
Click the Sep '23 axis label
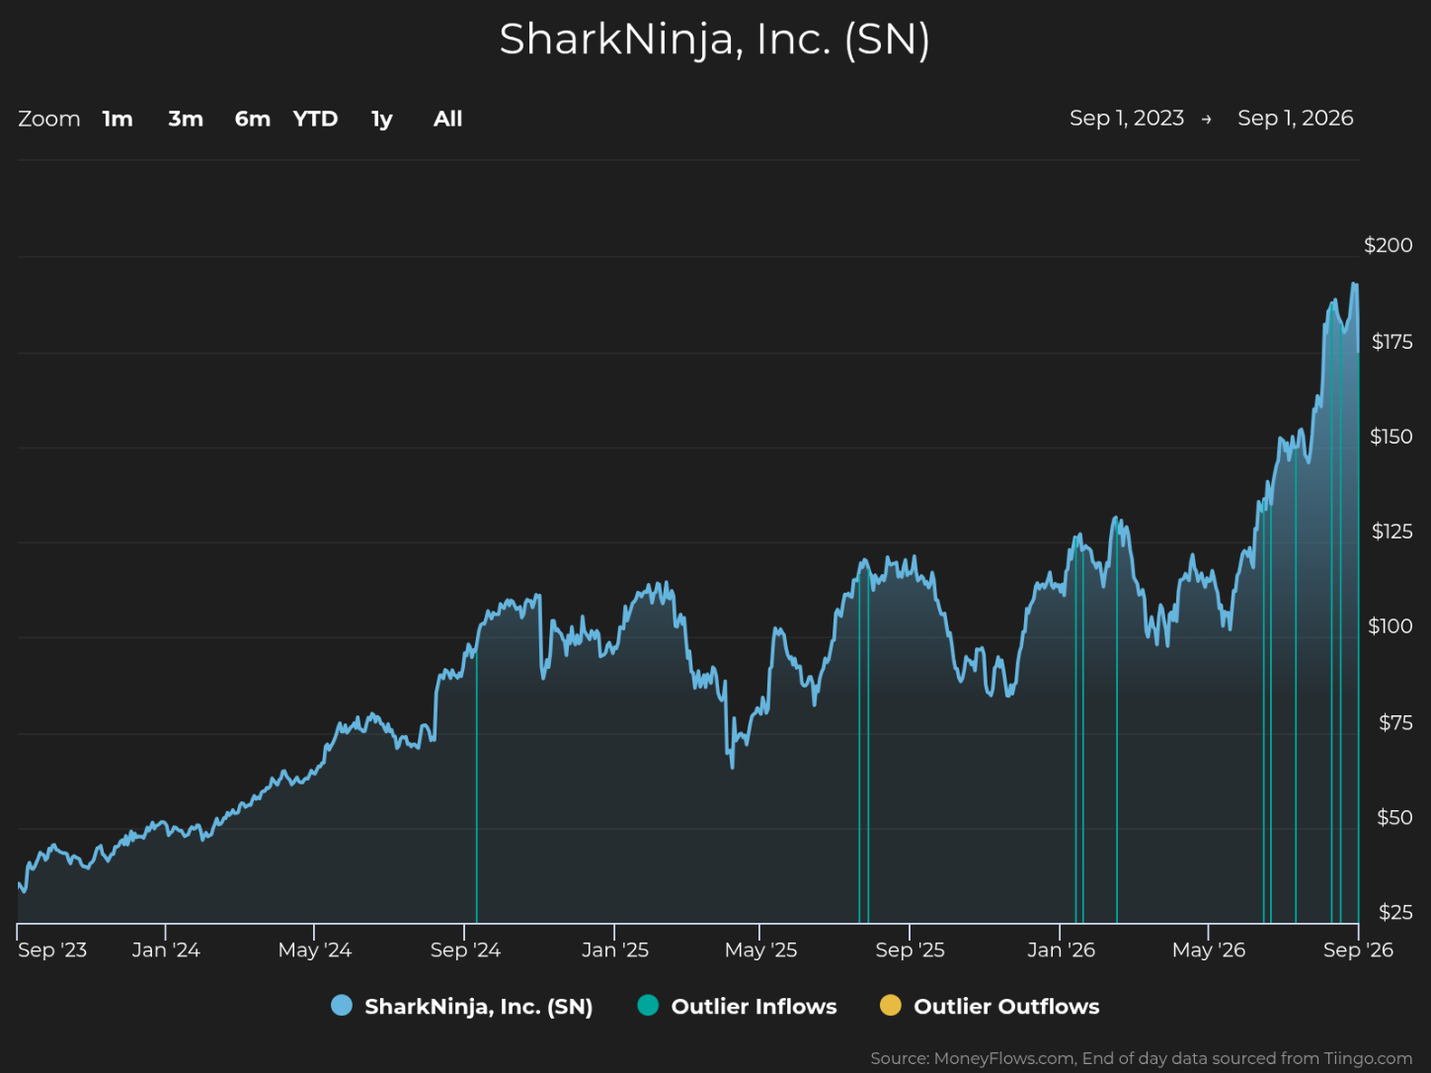(x=52, y=949)
